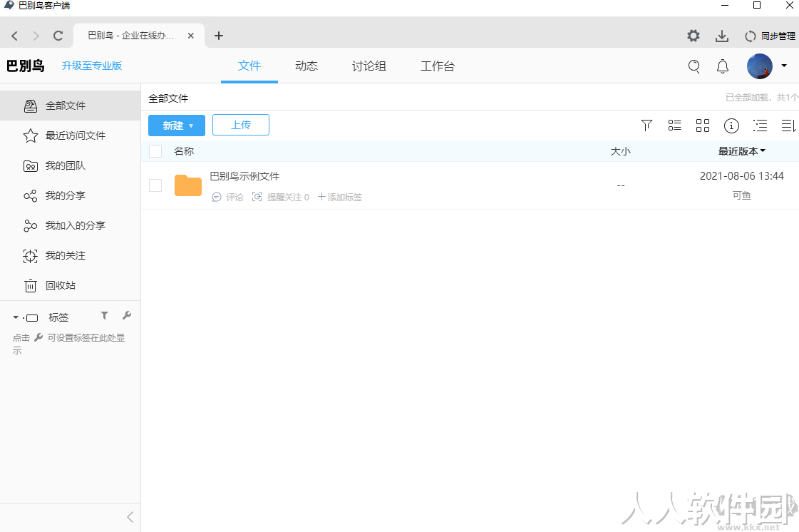
Task: Open the 巴别鸟示例文件 folder name
Action: 244,176
